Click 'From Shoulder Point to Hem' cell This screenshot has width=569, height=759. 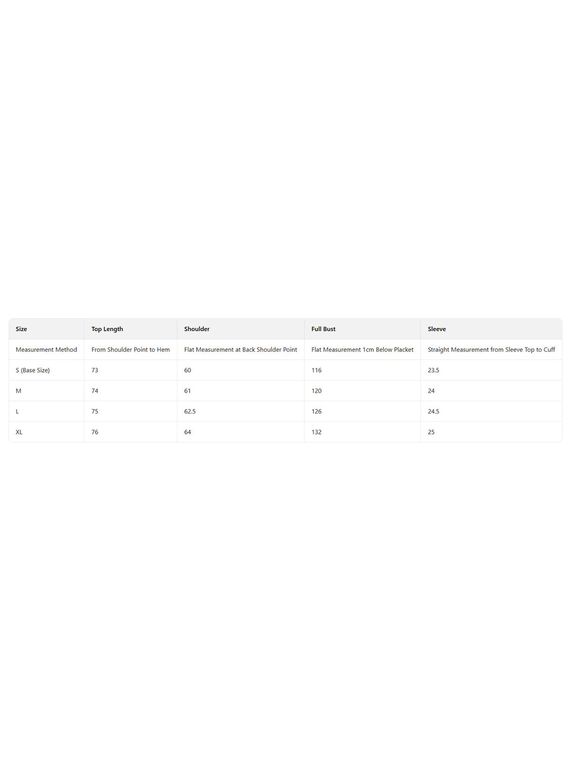(x=130, y=350)
